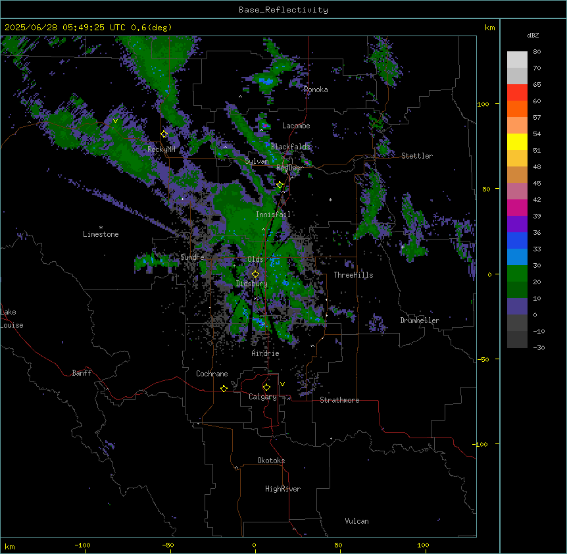Click the Olds city label
Screen dimensions: 567x554
(x=255, y=259)
